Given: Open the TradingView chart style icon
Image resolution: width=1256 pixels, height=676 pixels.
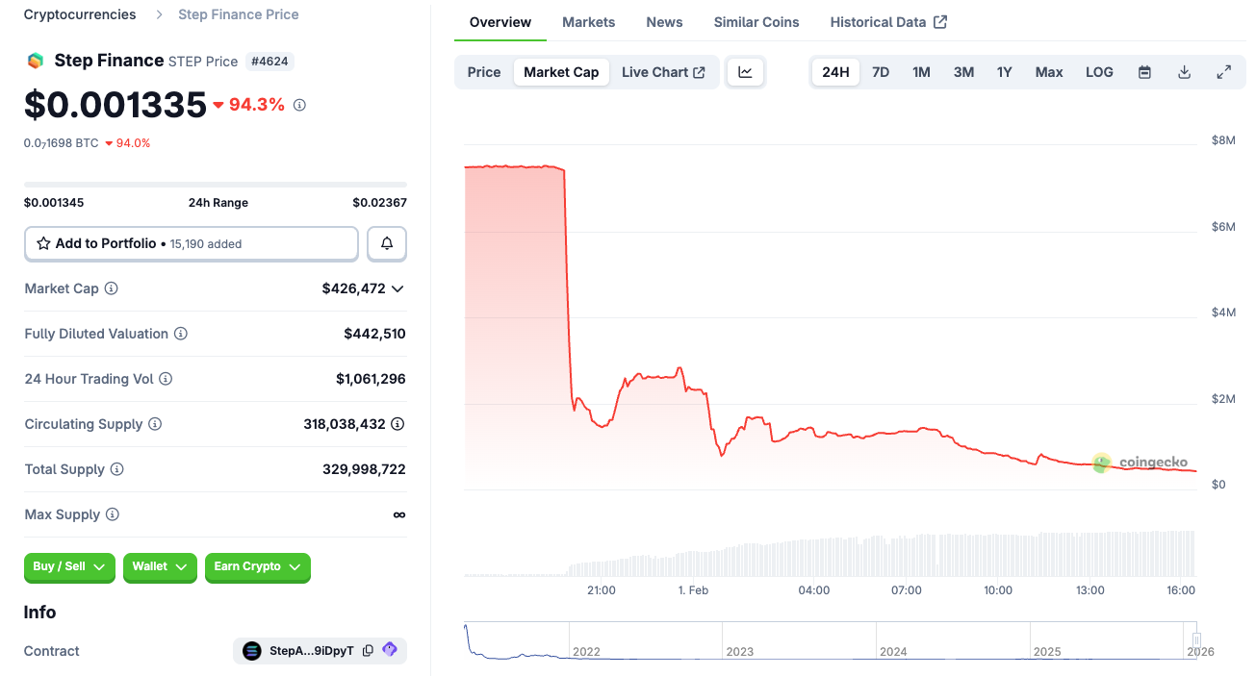Looking at the screenshot, I should (746, 71).
